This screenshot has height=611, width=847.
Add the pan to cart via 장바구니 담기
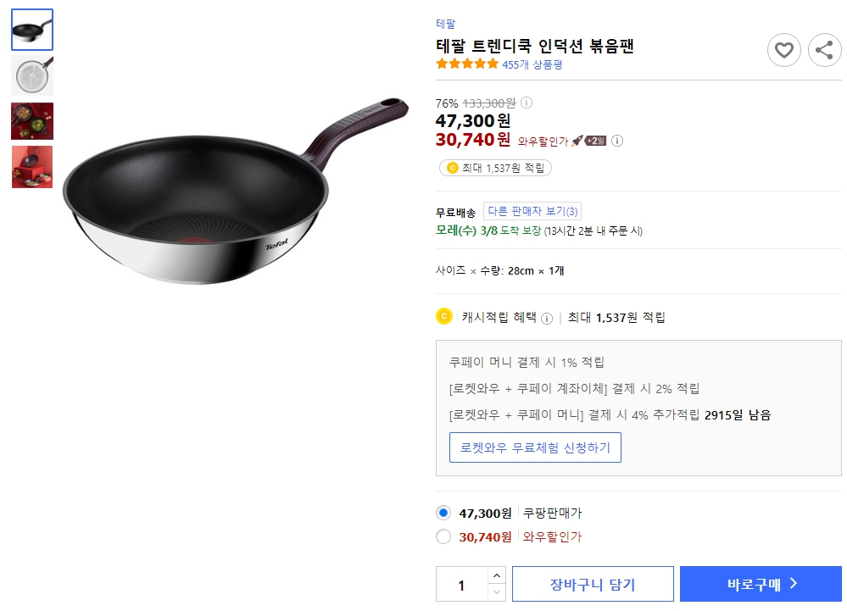point(593,583)
